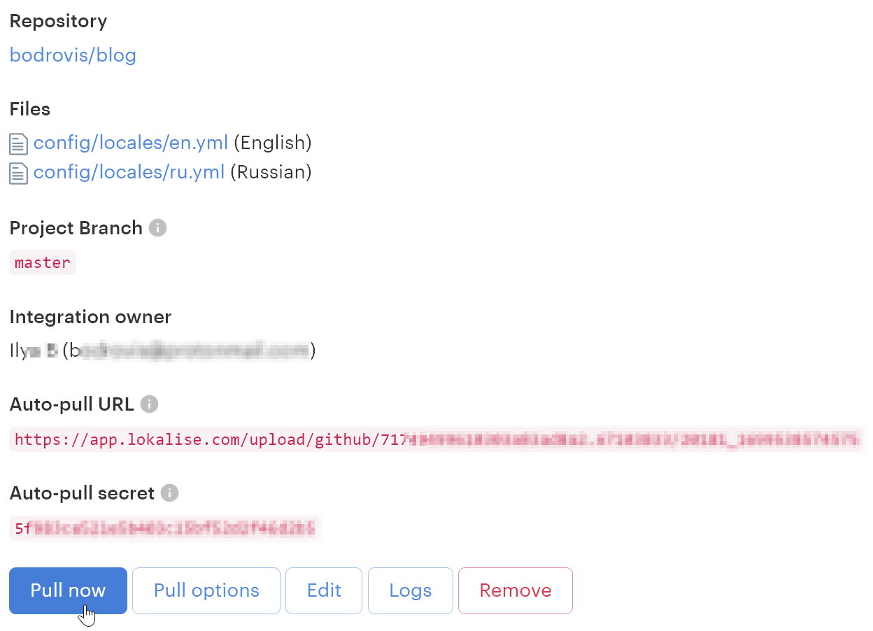Remove the integration
The image size is (873, 631).
click(515, 590)
